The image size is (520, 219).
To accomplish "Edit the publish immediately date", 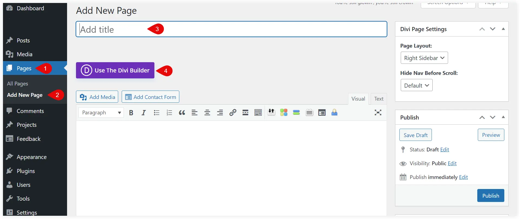I will [463, 177].
